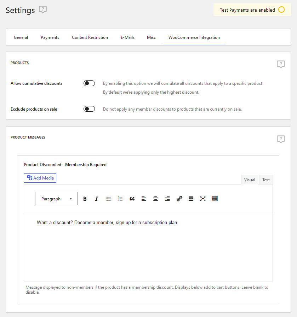Align text to the left
Image resolution: width=297 pixels, height=317 pixels.
[144, 199]
